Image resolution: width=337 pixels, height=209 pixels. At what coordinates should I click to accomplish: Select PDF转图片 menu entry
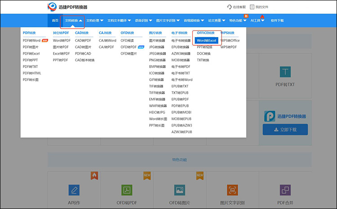point(31,47)
